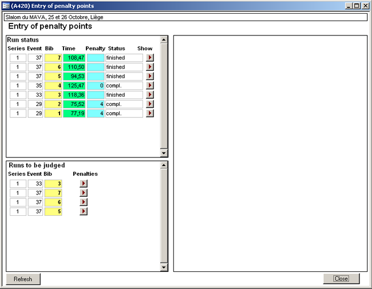Show run details for bib 7
372x289 pixels.
[x=150, y=58]
